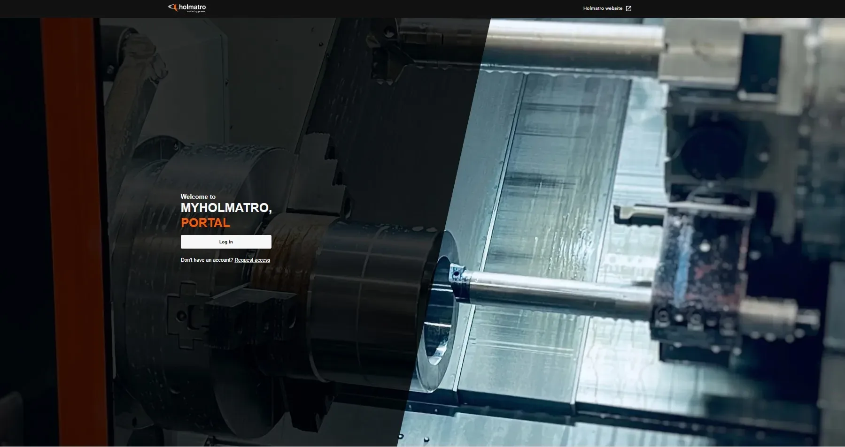Click the Holmatro logo in the header
Viewport: 845px width, 447px height.
pos(187,8)
